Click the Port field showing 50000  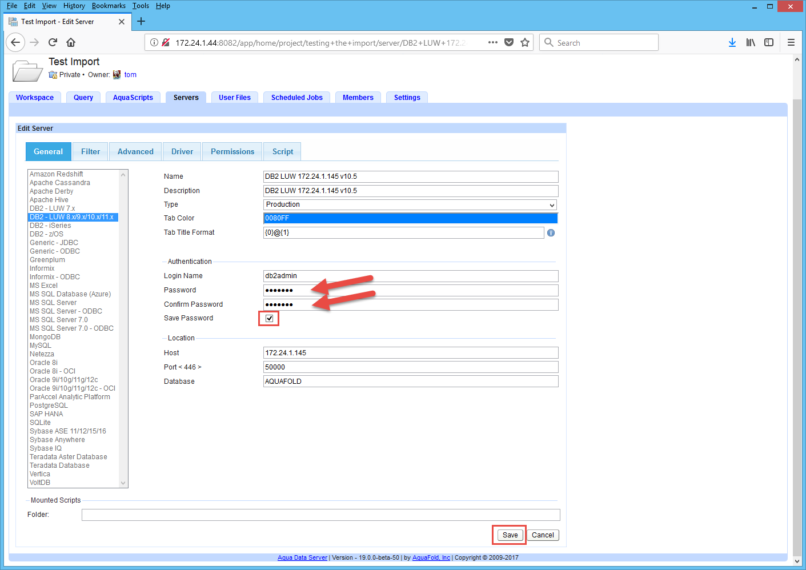[x=411, y=367]
